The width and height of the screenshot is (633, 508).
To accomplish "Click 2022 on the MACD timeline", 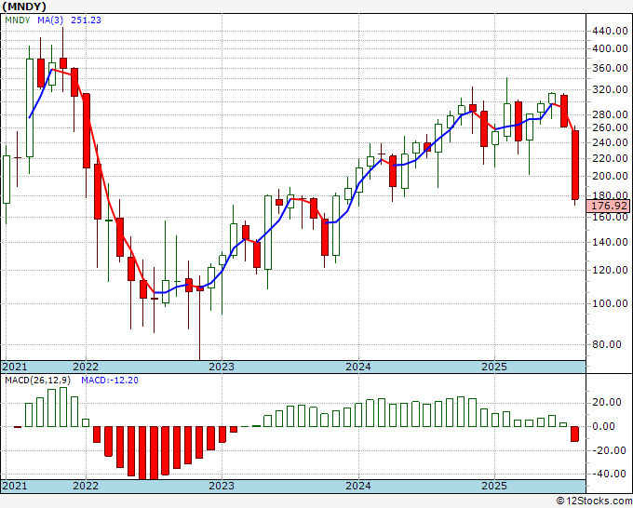I will [x=86, y=486].
